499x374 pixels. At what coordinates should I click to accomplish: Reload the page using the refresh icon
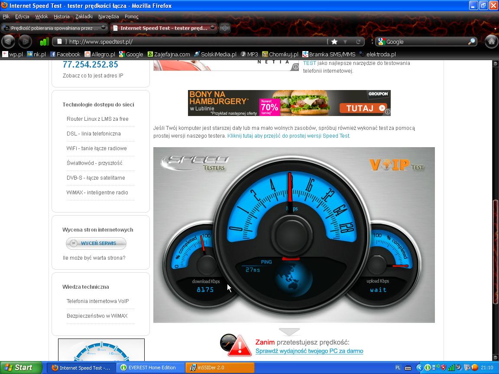point(358,42)
